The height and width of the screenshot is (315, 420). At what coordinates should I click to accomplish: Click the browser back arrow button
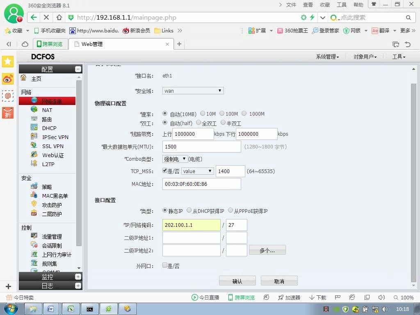pyautogui.click(x=34, y=17)
